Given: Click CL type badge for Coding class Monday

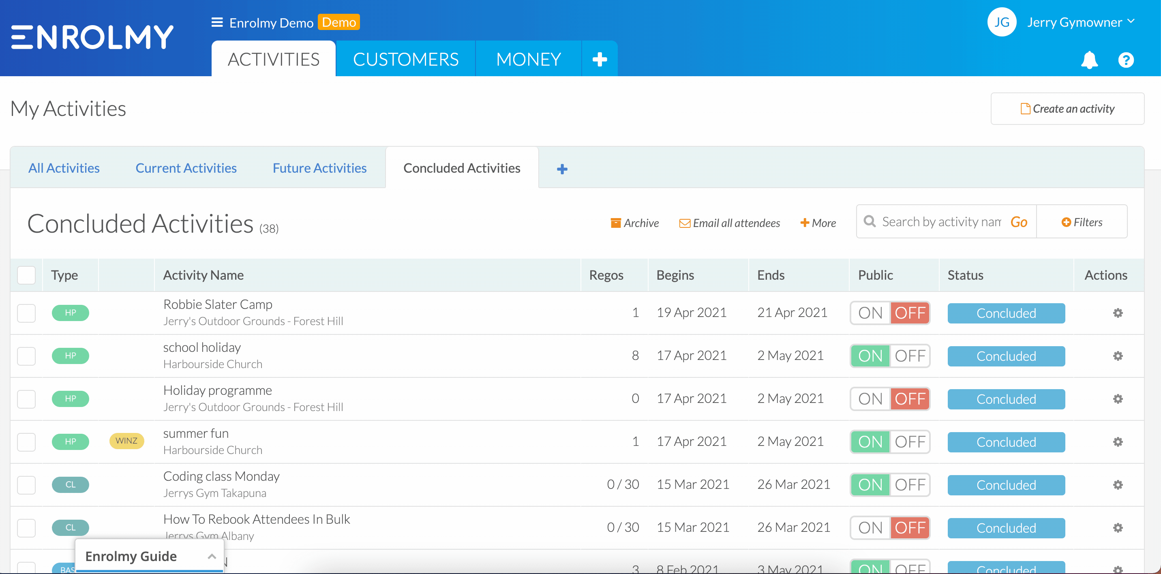Looking at the screenshot, I should pos(70,484).
